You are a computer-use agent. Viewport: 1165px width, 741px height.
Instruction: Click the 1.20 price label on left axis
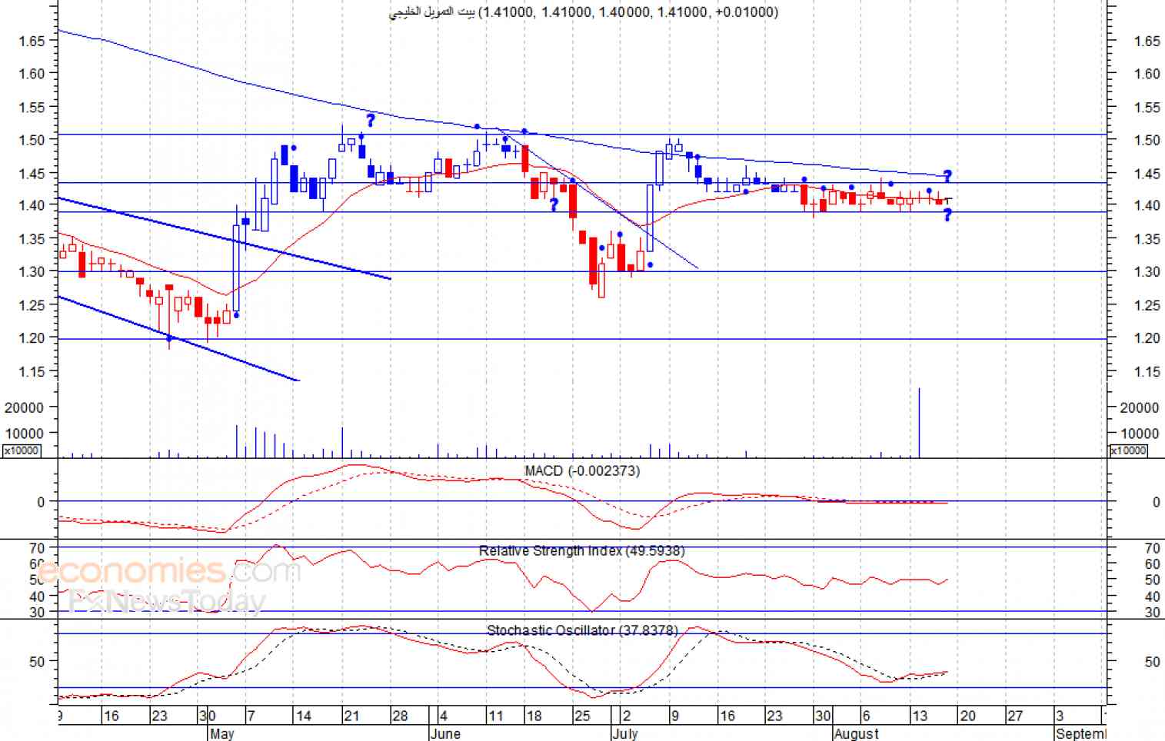(x=32, y=337)
